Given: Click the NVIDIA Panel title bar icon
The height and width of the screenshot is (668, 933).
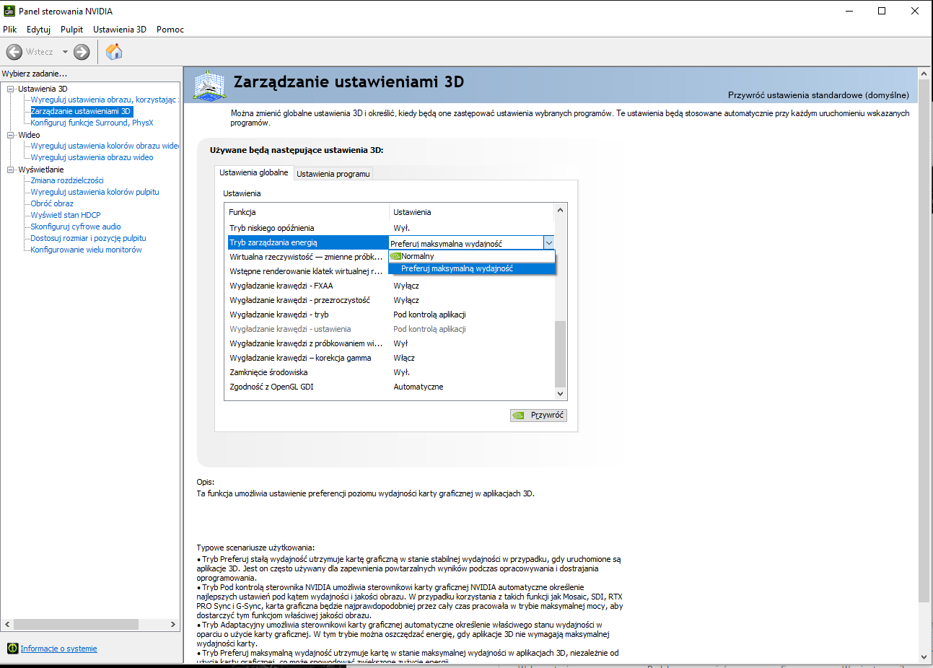Looking at the screenshot, I should tap(9, 11).
